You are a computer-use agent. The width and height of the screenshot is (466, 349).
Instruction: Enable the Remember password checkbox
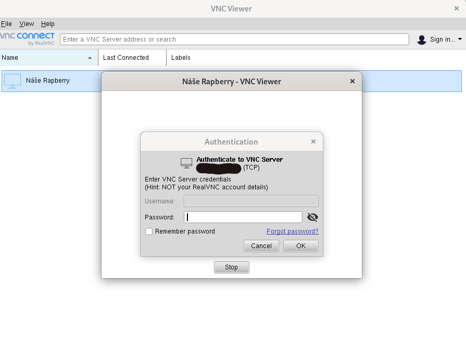(x=149, y=231)
